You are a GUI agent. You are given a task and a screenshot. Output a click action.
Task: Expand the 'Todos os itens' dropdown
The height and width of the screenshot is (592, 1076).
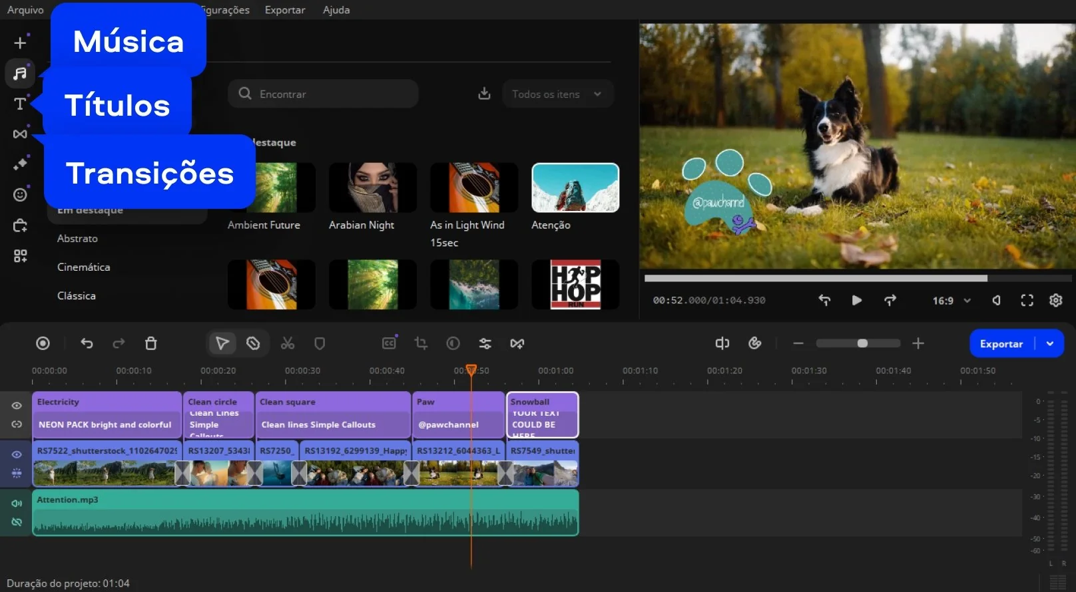(x=557, y=94)
